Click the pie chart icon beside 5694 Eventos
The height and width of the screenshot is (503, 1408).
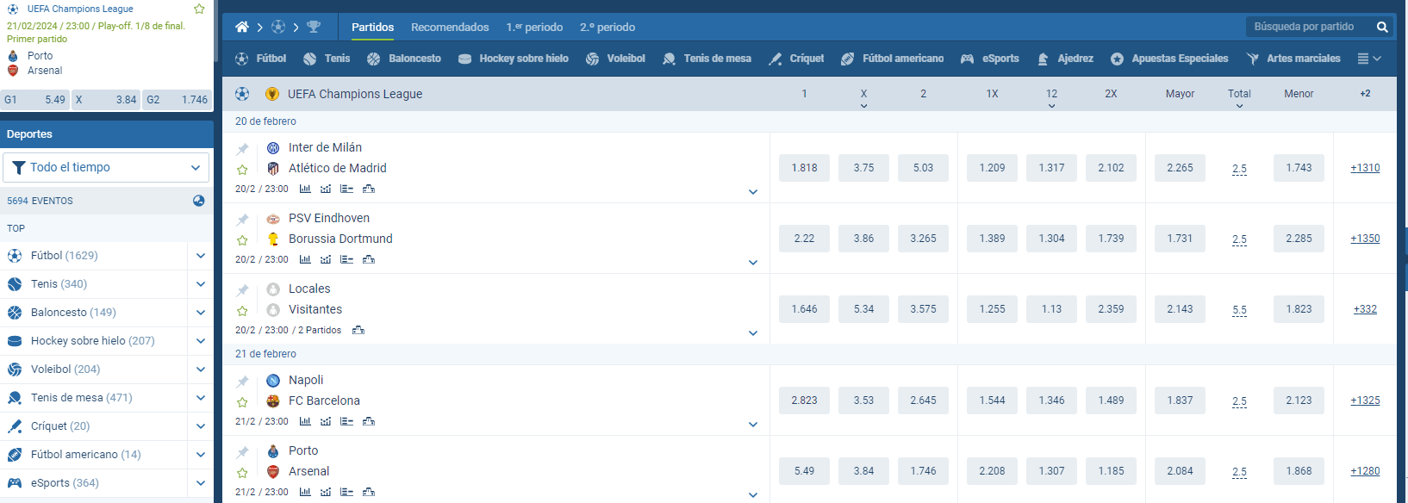(x=199, y=201)
